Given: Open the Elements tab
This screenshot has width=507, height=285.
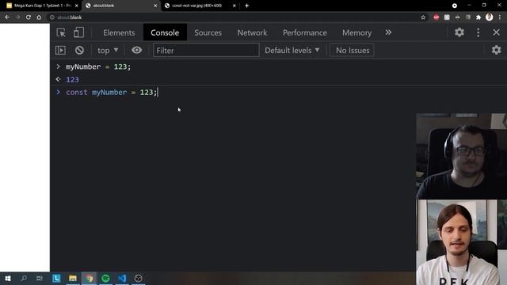Looking at the screenshot, I should pos(119,32).
